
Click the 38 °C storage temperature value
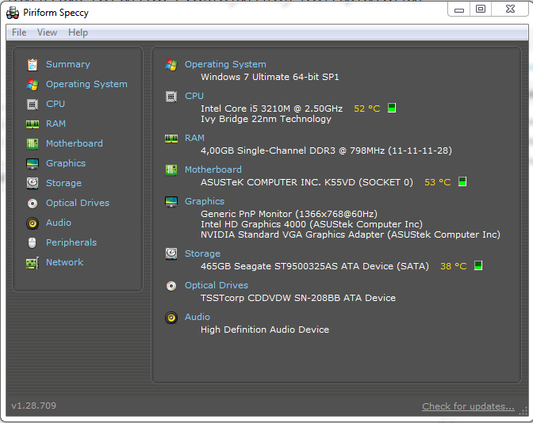454,266
